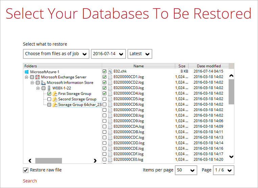This screenshot has width=258, height=188.
Task: Uncheck the Restore raw file checkbox
Action: pyautogui.click(x=25, y=170)
